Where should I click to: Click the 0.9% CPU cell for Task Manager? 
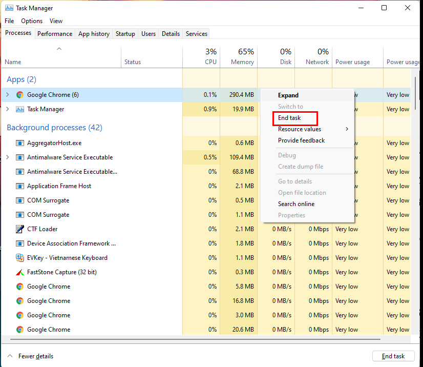[x=201, y=109]
